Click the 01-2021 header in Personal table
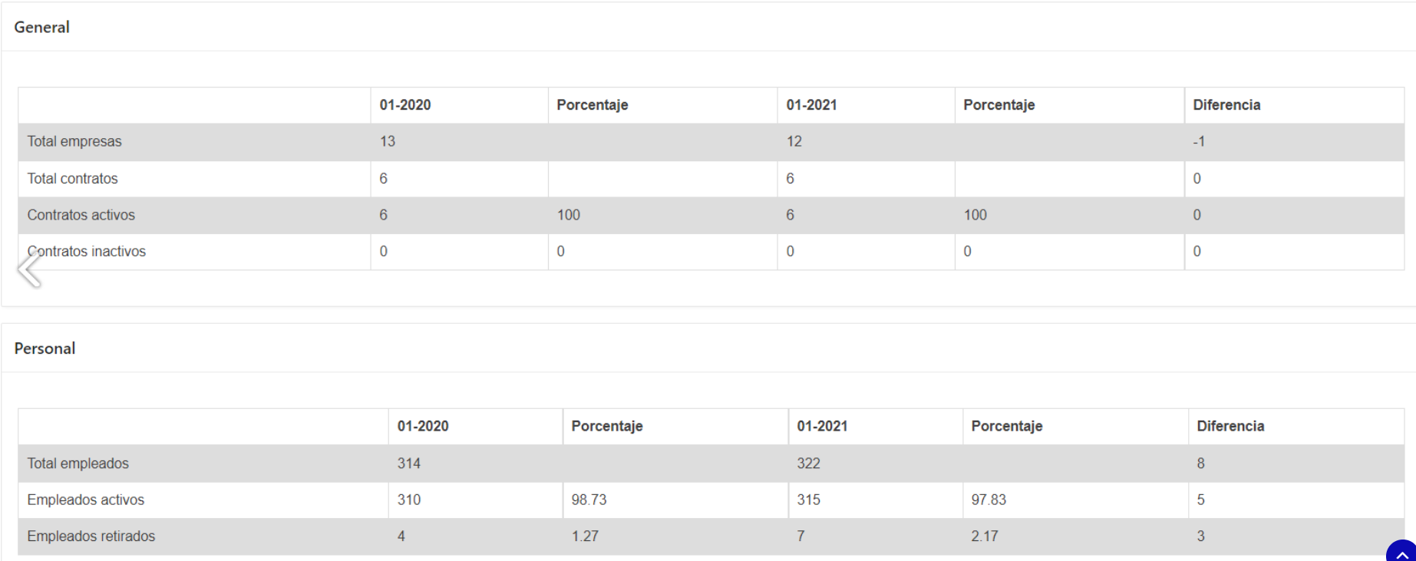 [x=822, y=426]
